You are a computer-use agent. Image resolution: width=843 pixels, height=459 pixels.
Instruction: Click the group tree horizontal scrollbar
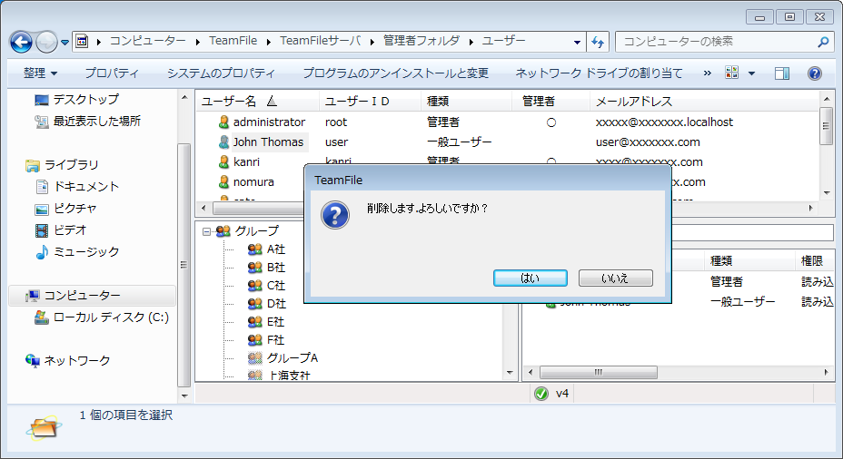pyautogui.click(x=349, y=372)
